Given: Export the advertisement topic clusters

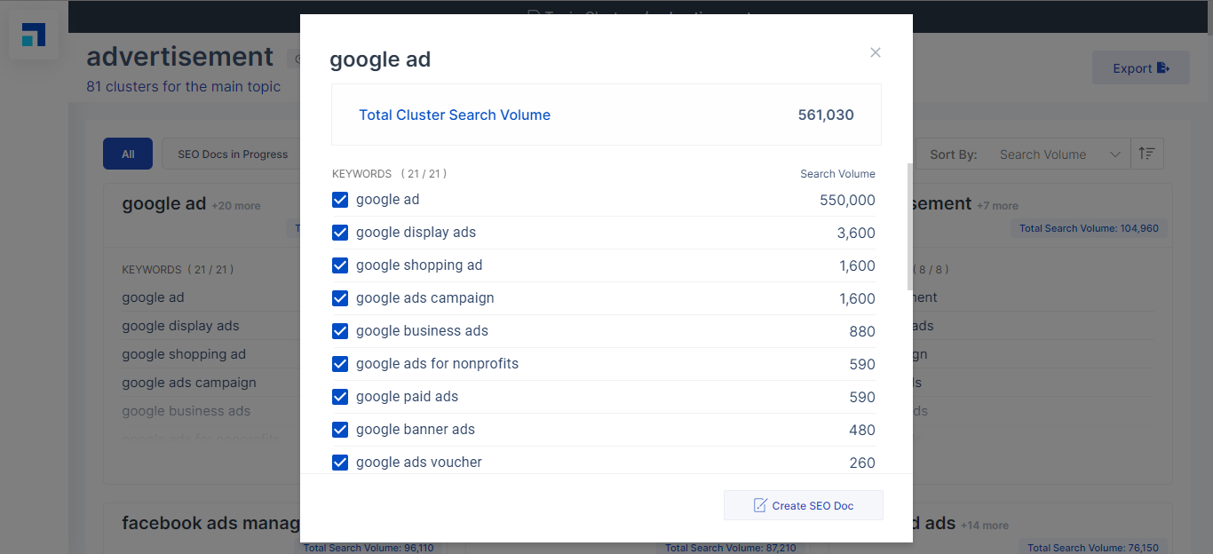Looking at the screenshot, I should point(1141,68).
